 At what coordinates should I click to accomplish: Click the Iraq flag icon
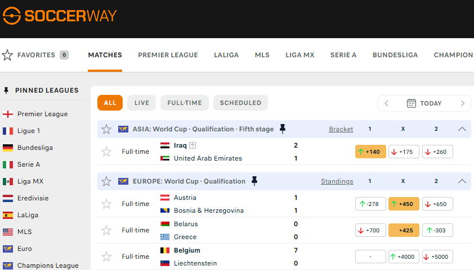pos(165,145)
